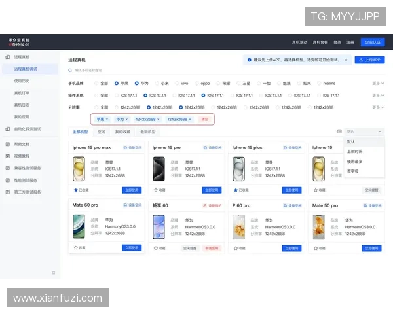Expand 更多 in the 手机品牌 row
The height and width of the screenshot is (314, 393).
point(378,83)
